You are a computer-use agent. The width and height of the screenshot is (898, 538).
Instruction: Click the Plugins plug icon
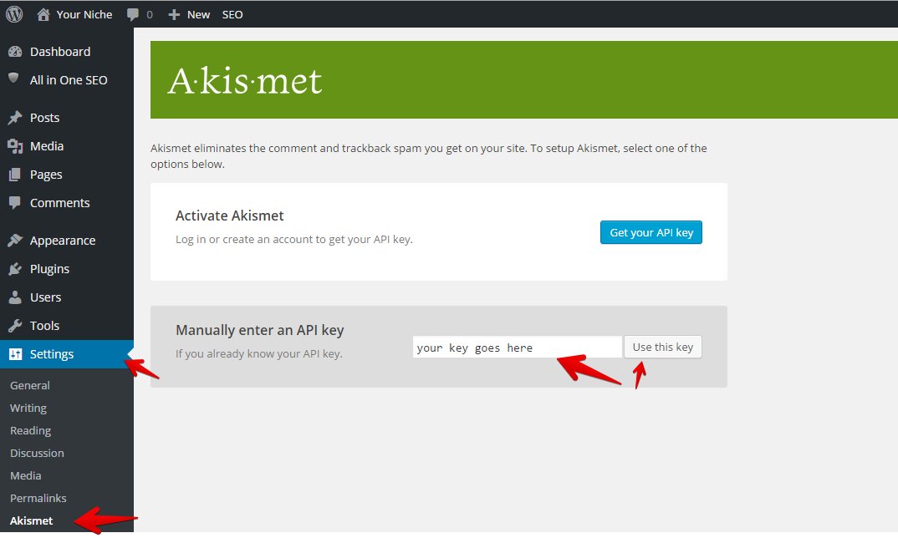[15, 269]
